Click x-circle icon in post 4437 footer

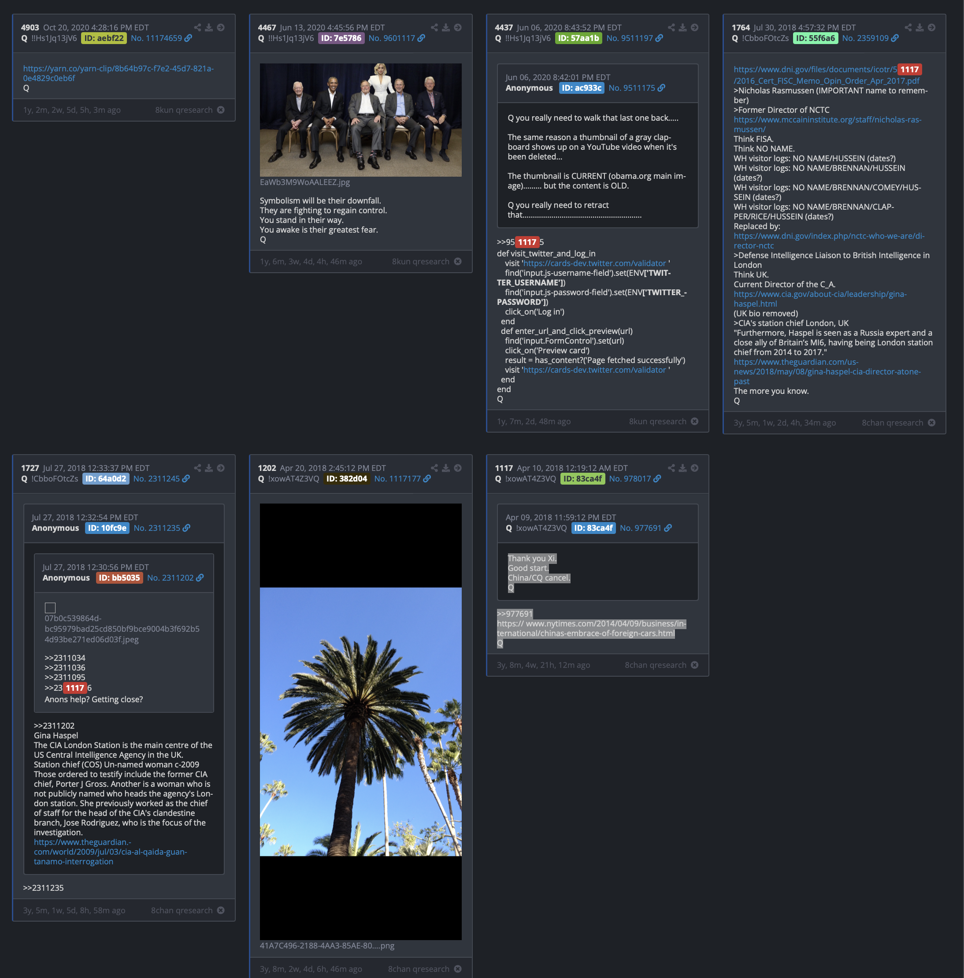pyautogui.click(x=695, y=421)
